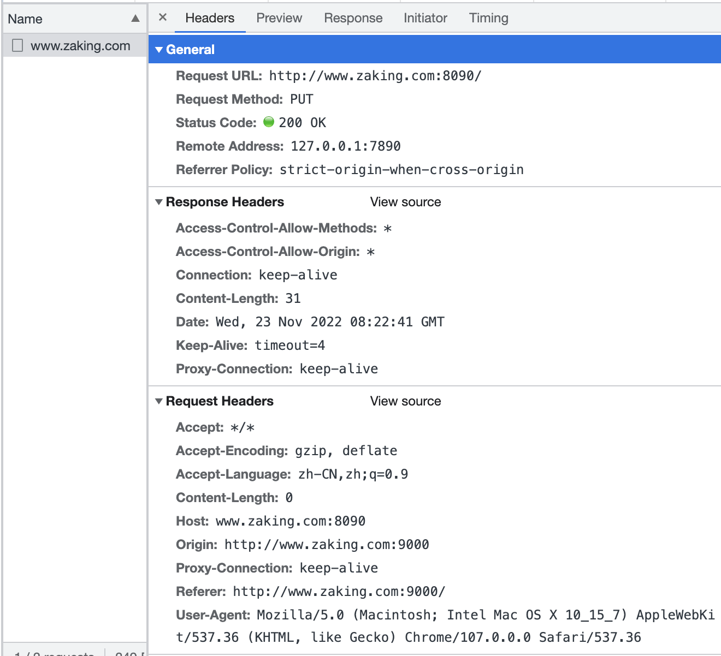Click the www.zaking.com row file icon
Image resolution: width=721 pixels, height=656 pixels.
(17, 45)
